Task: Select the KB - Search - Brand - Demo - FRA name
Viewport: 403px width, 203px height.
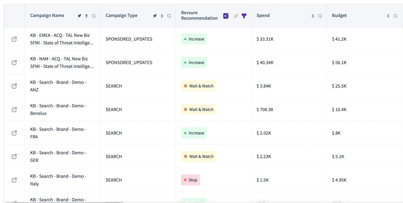Action: 58,133
